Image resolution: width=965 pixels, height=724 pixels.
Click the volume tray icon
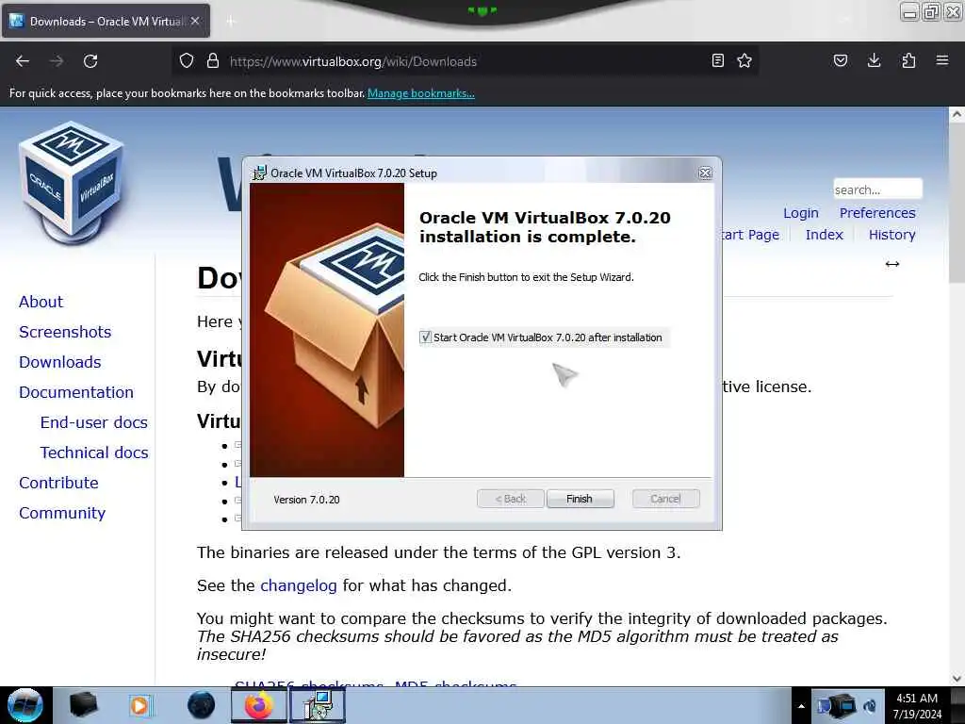pyautogui.click(x=870, y=706)
